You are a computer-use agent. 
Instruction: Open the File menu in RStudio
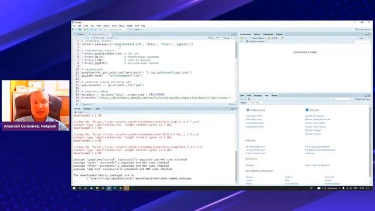pos(74,26)
